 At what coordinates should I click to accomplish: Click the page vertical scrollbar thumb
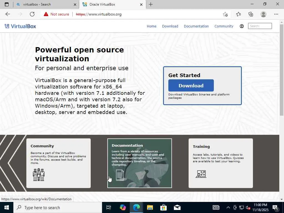tap(282, 70)
